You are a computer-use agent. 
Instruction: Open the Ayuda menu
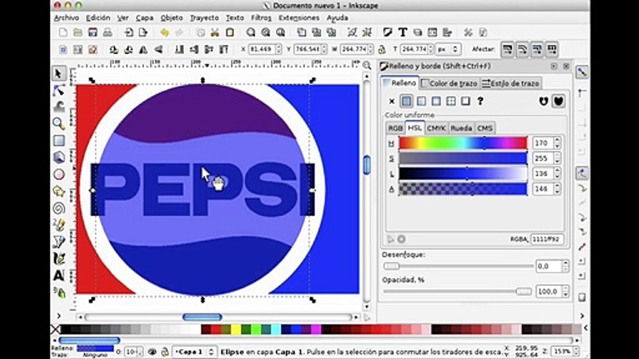pyautogui.click(x=337, y=17)
